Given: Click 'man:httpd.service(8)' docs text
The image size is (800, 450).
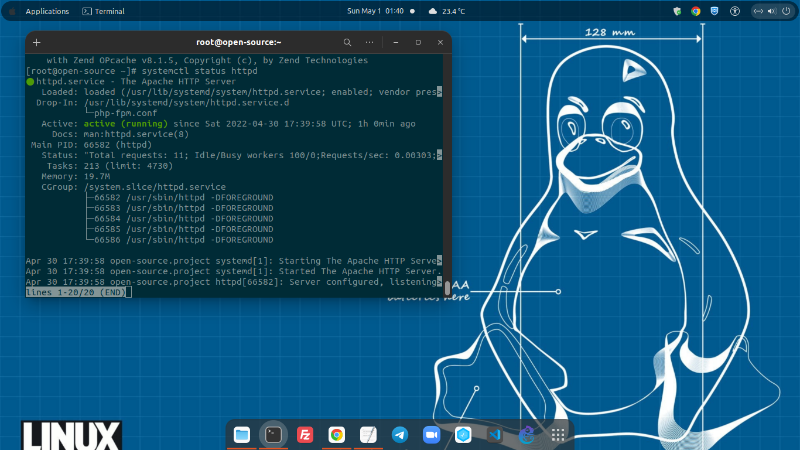Looking at the screenshot, I should pos(136,134).
